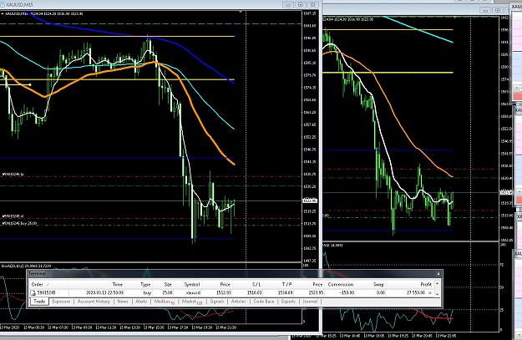Maximize the second XAUUSD chart window
This screenshot has width=522, height=340.
498,11
